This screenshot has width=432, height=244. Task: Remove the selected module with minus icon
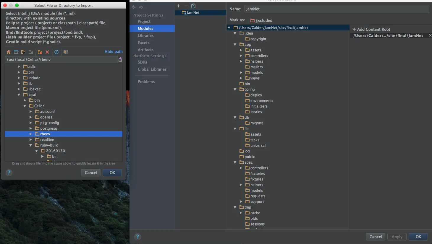(186, 6)
